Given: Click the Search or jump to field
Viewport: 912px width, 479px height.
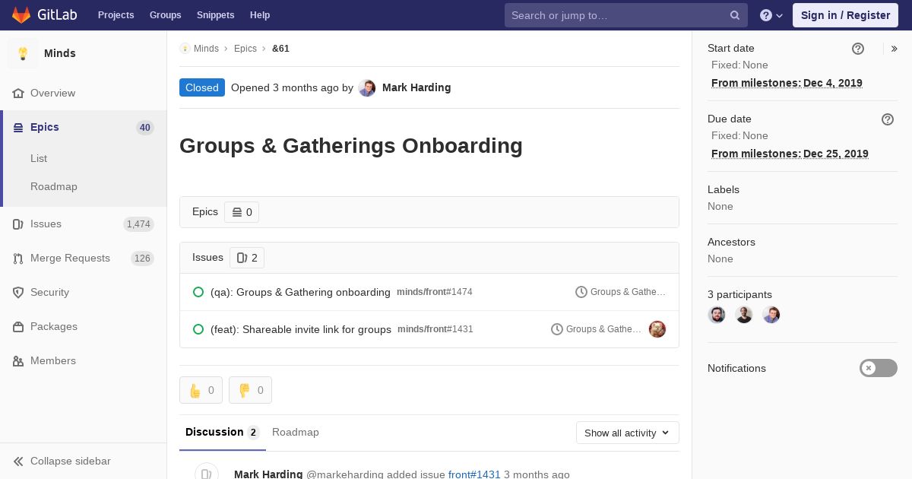Looking at the screenshot, I should point(626,15).
